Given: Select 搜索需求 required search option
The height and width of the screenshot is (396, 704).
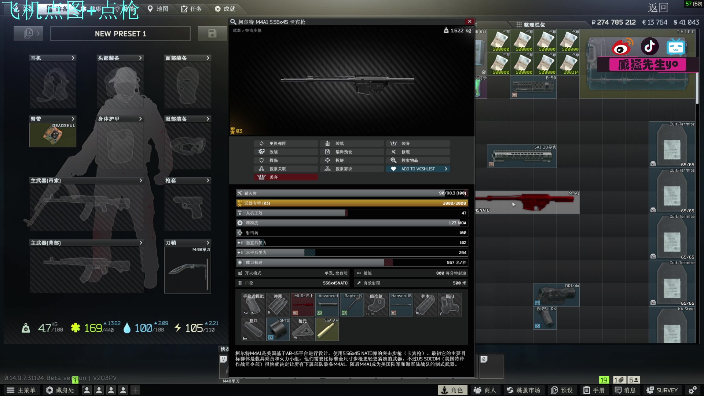Looking at the screenshot, I should coord(352,169).
